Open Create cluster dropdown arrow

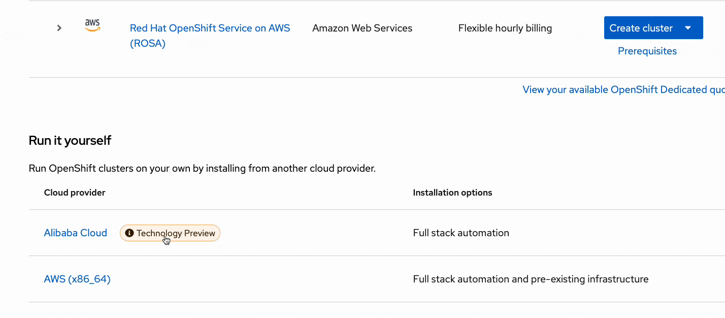(688, 28)
